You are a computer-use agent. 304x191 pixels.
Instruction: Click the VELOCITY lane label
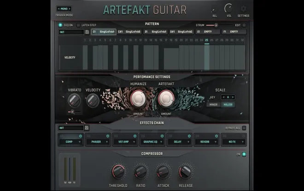point(70,58)
